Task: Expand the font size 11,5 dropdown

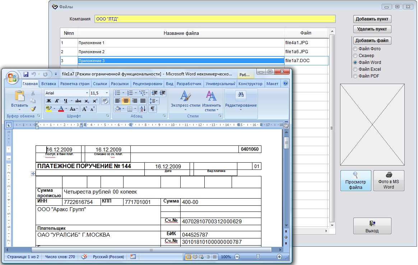Action: (x=106, y=93)
